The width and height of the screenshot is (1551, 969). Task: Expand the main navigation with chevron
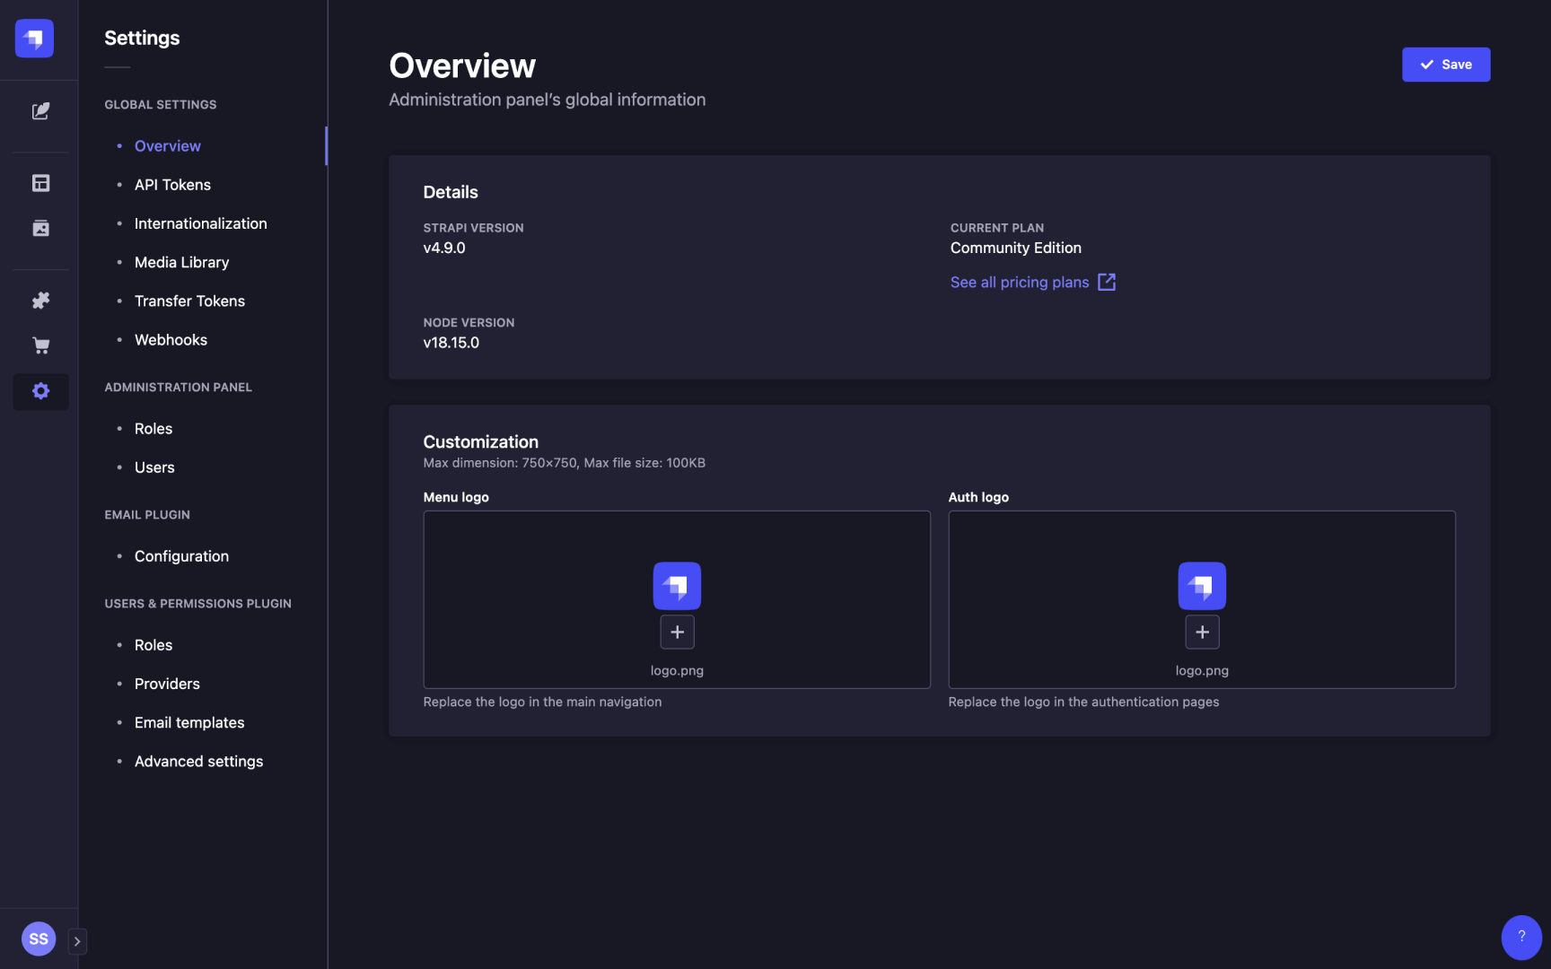point(77,941)
